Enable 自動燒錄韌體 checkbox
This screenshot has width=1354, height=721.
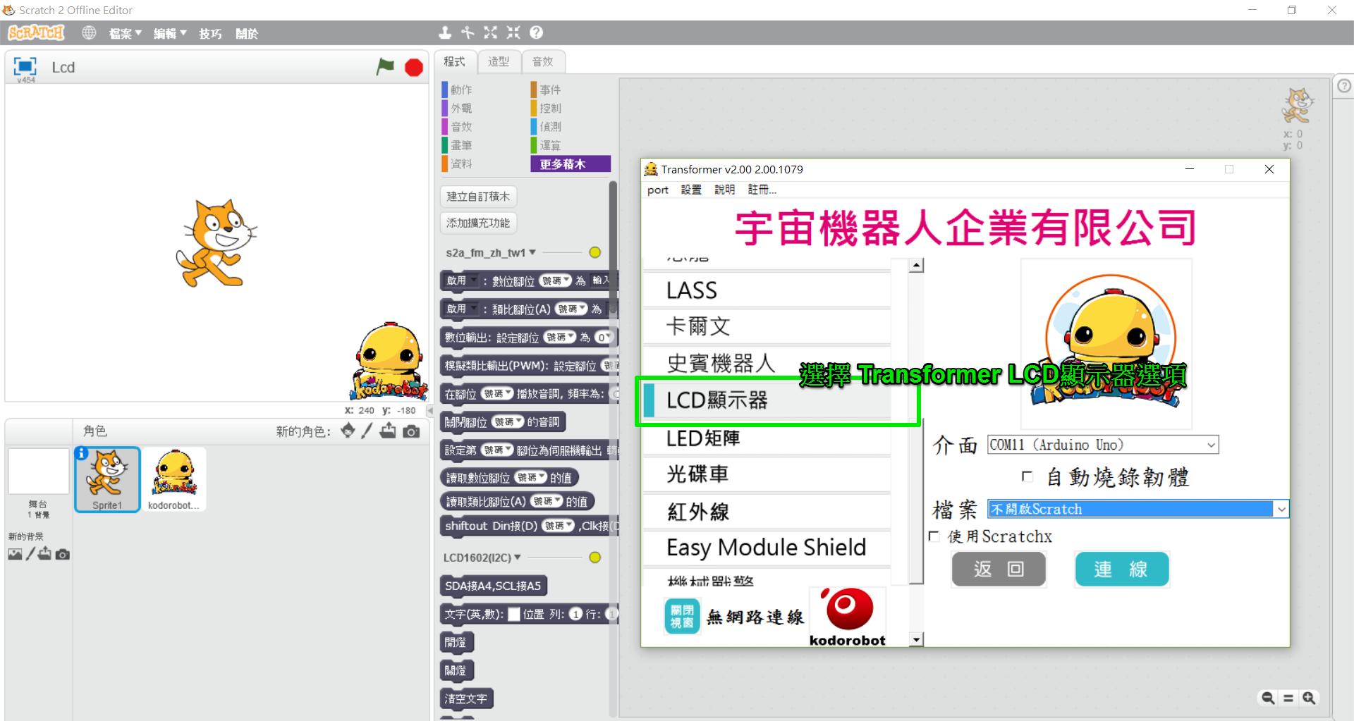coord(1027,476)
